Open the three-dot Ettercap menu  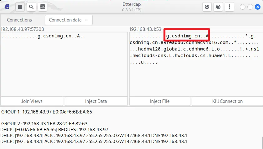coord(230,7)
